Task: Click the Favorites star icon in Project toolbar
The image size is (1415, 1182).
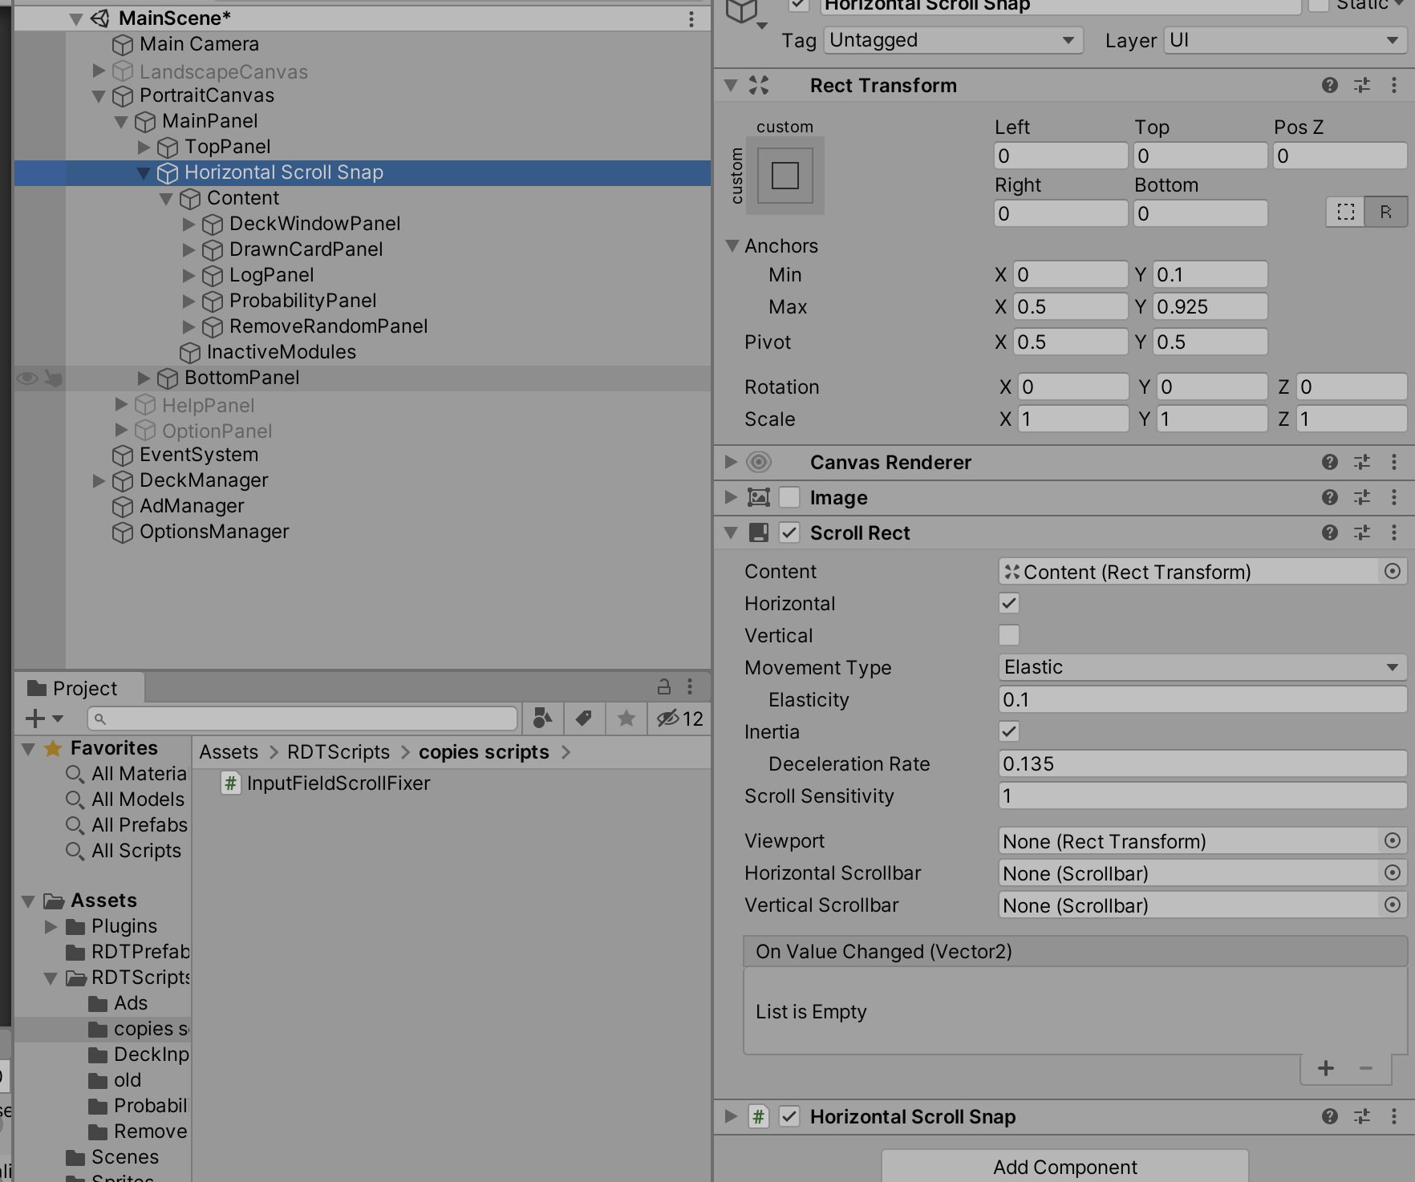Action: pos(626,719)
